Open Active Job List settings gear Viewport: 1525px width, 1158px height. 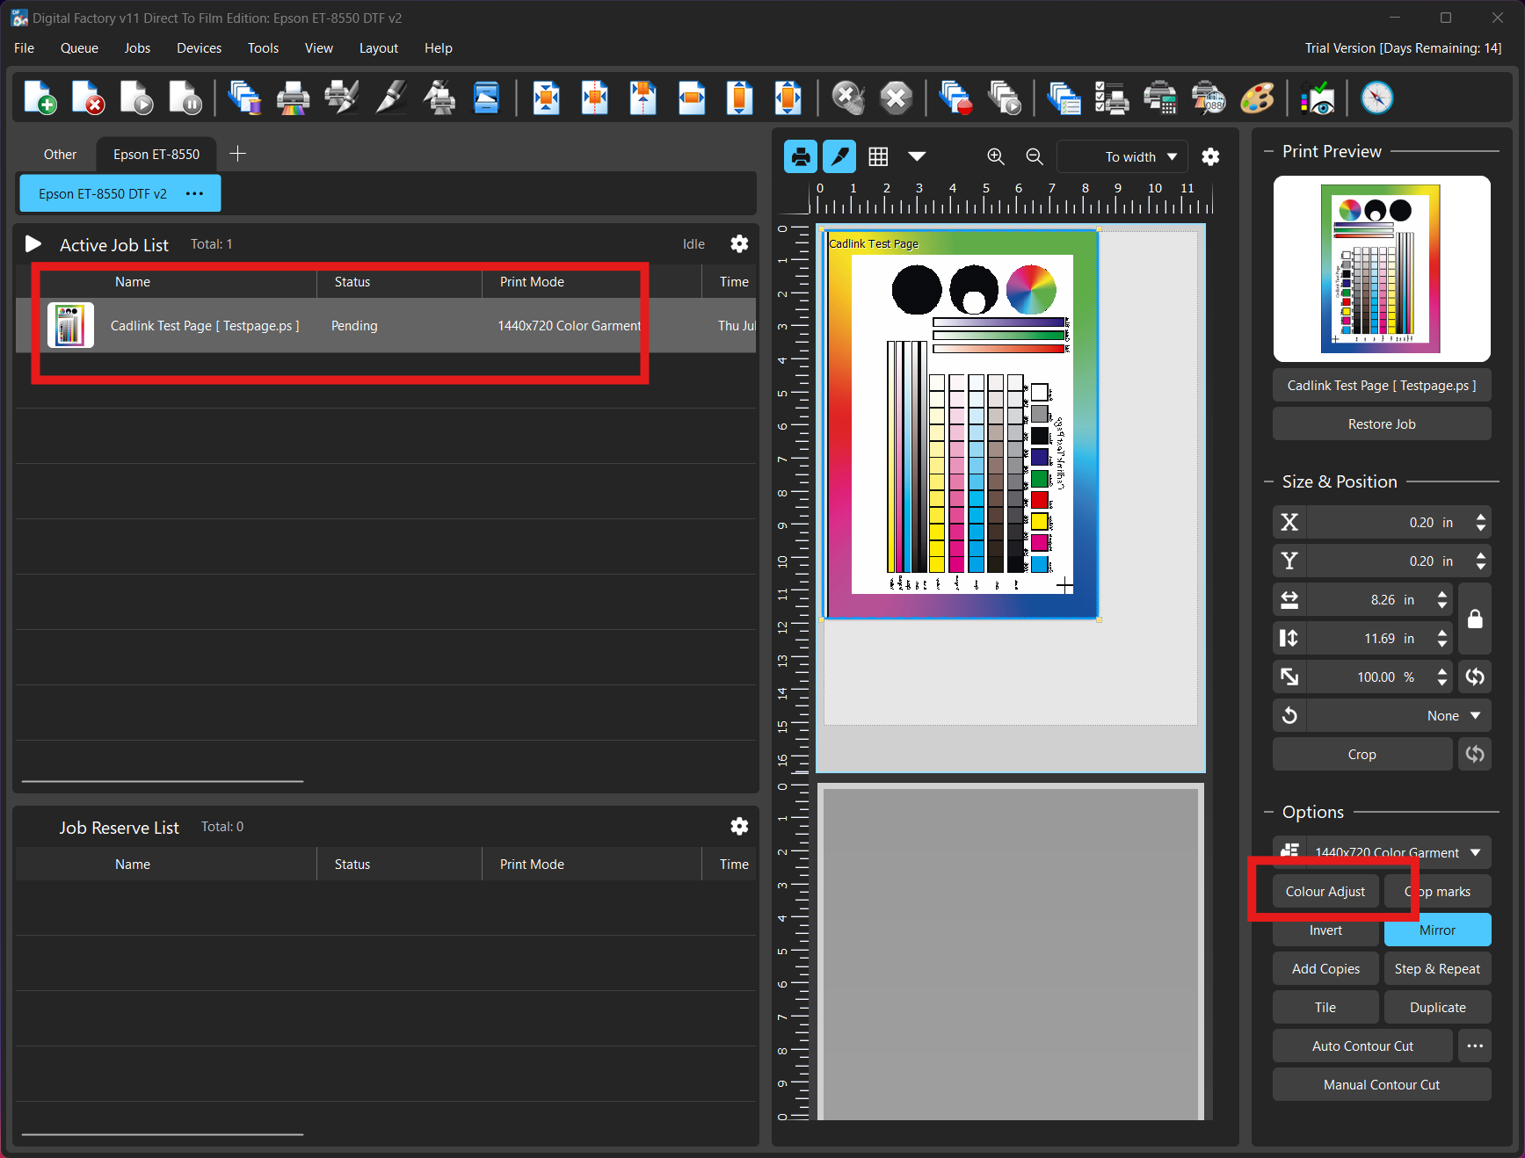tap(739, 244)
